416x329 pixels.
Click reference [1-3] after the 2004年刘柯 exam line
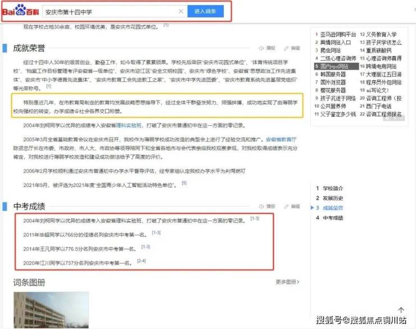click(x=255, y=218)
